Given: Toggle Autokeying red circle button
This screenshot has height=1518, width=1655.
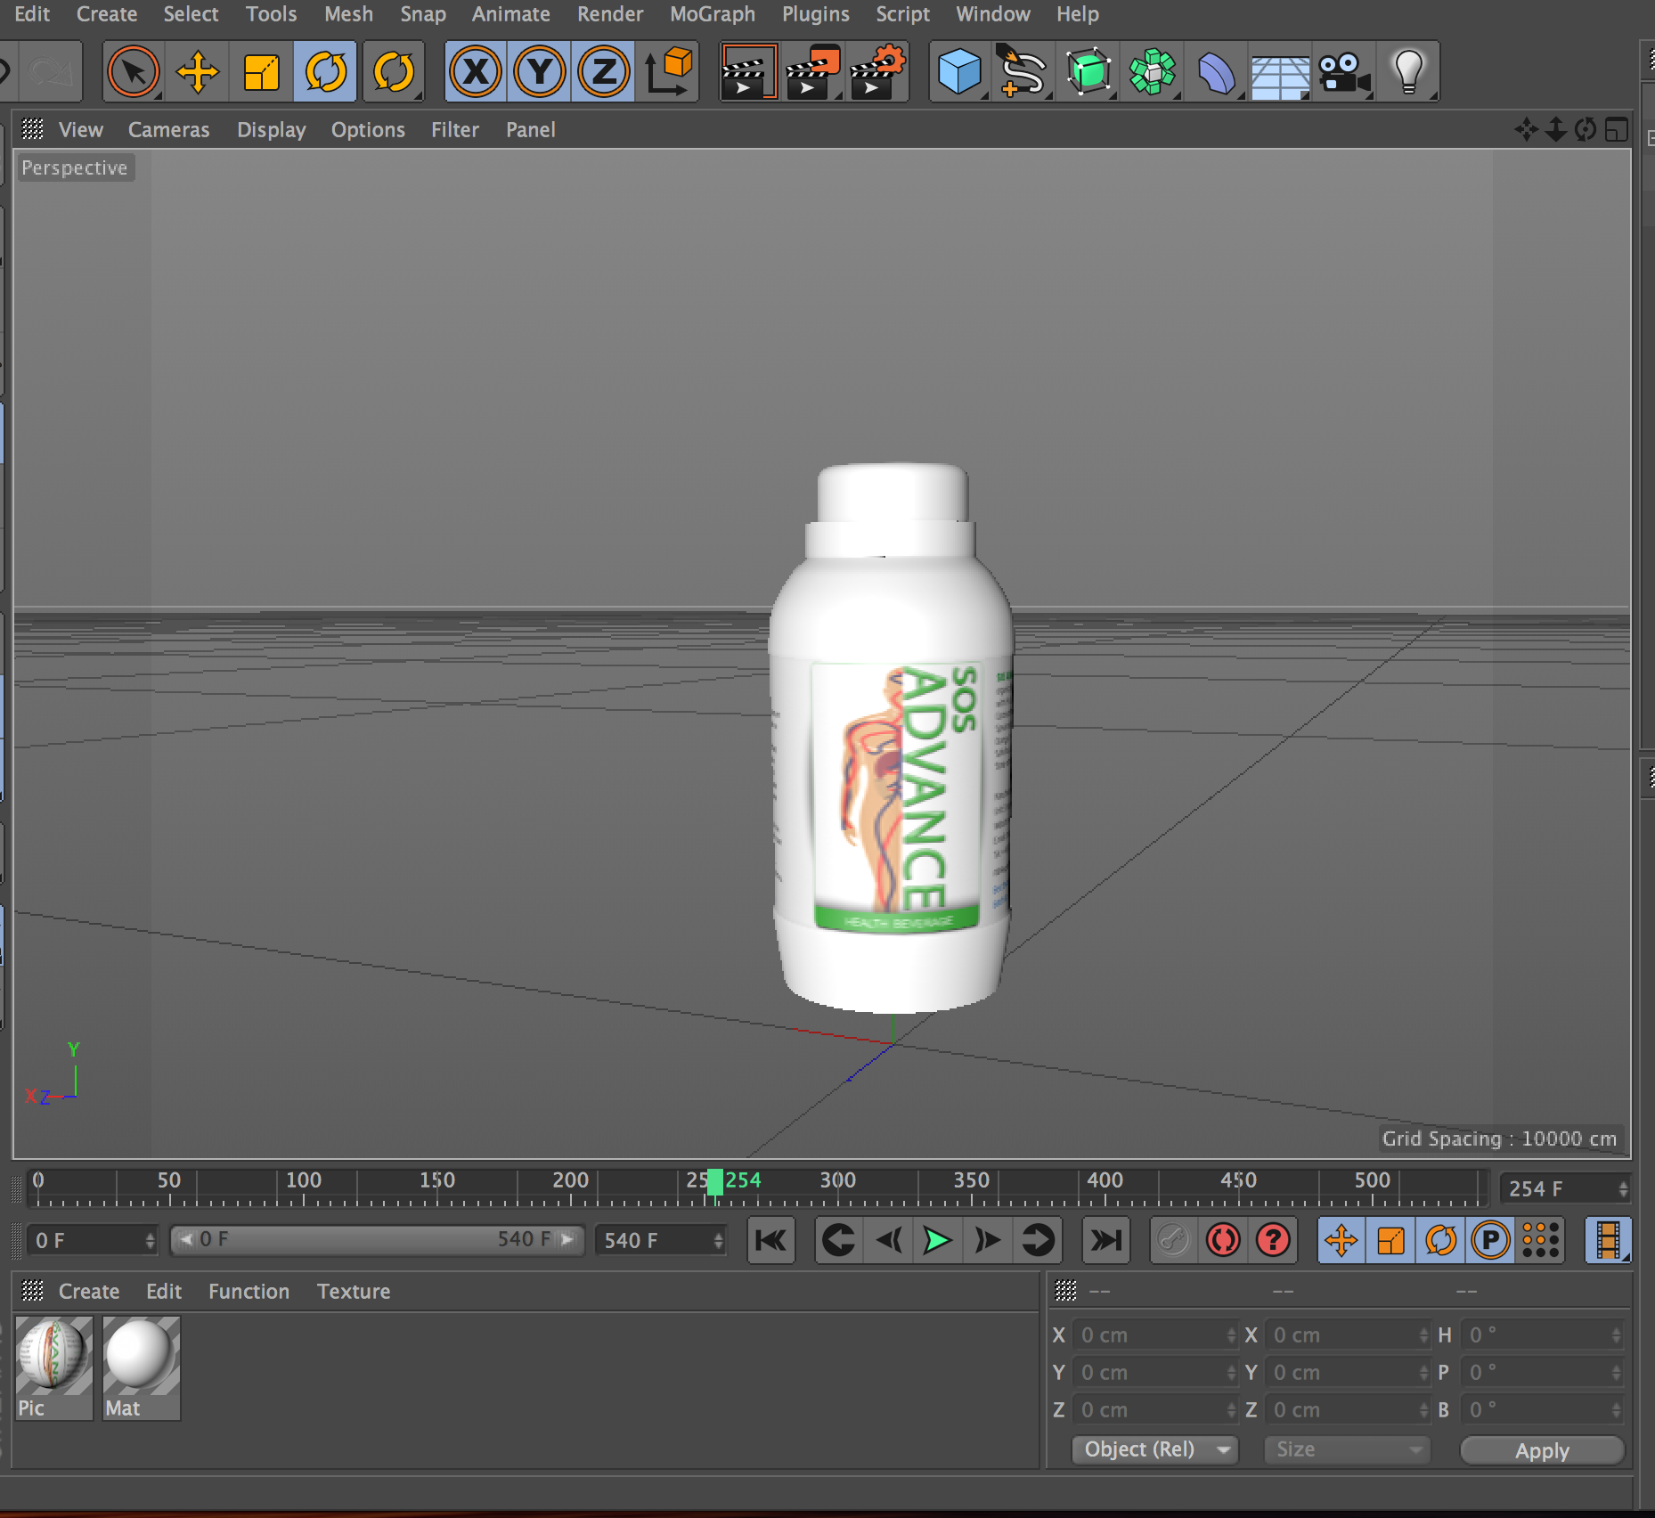Looking at the screenshot, I should (x=1223, y=1240).
